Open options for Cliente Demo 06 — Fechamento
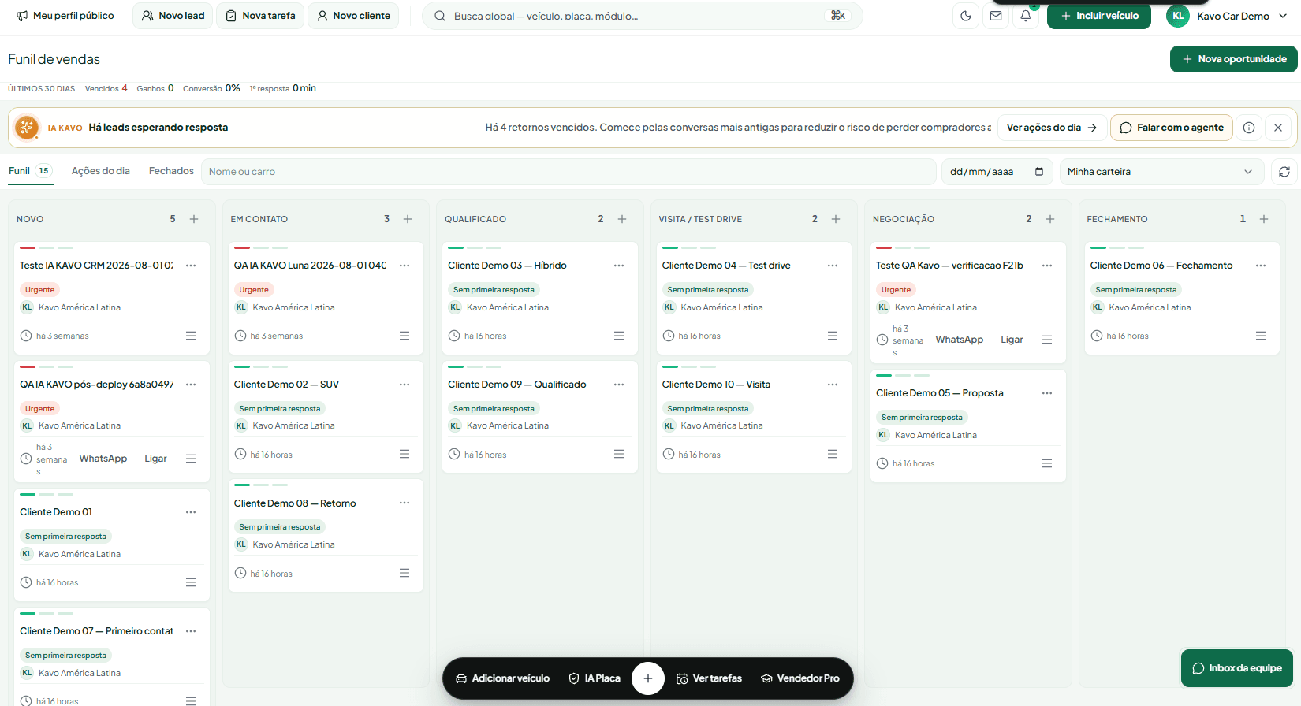This screenshot has width=1301, height=706. (1261, 266)
